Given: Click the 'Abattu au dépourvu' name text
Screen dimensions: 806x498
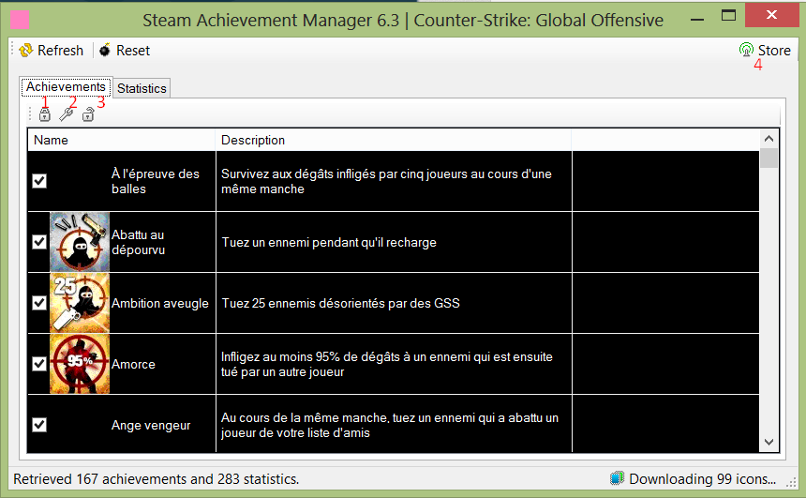Looking at the screenshot, I should point(139,242).
